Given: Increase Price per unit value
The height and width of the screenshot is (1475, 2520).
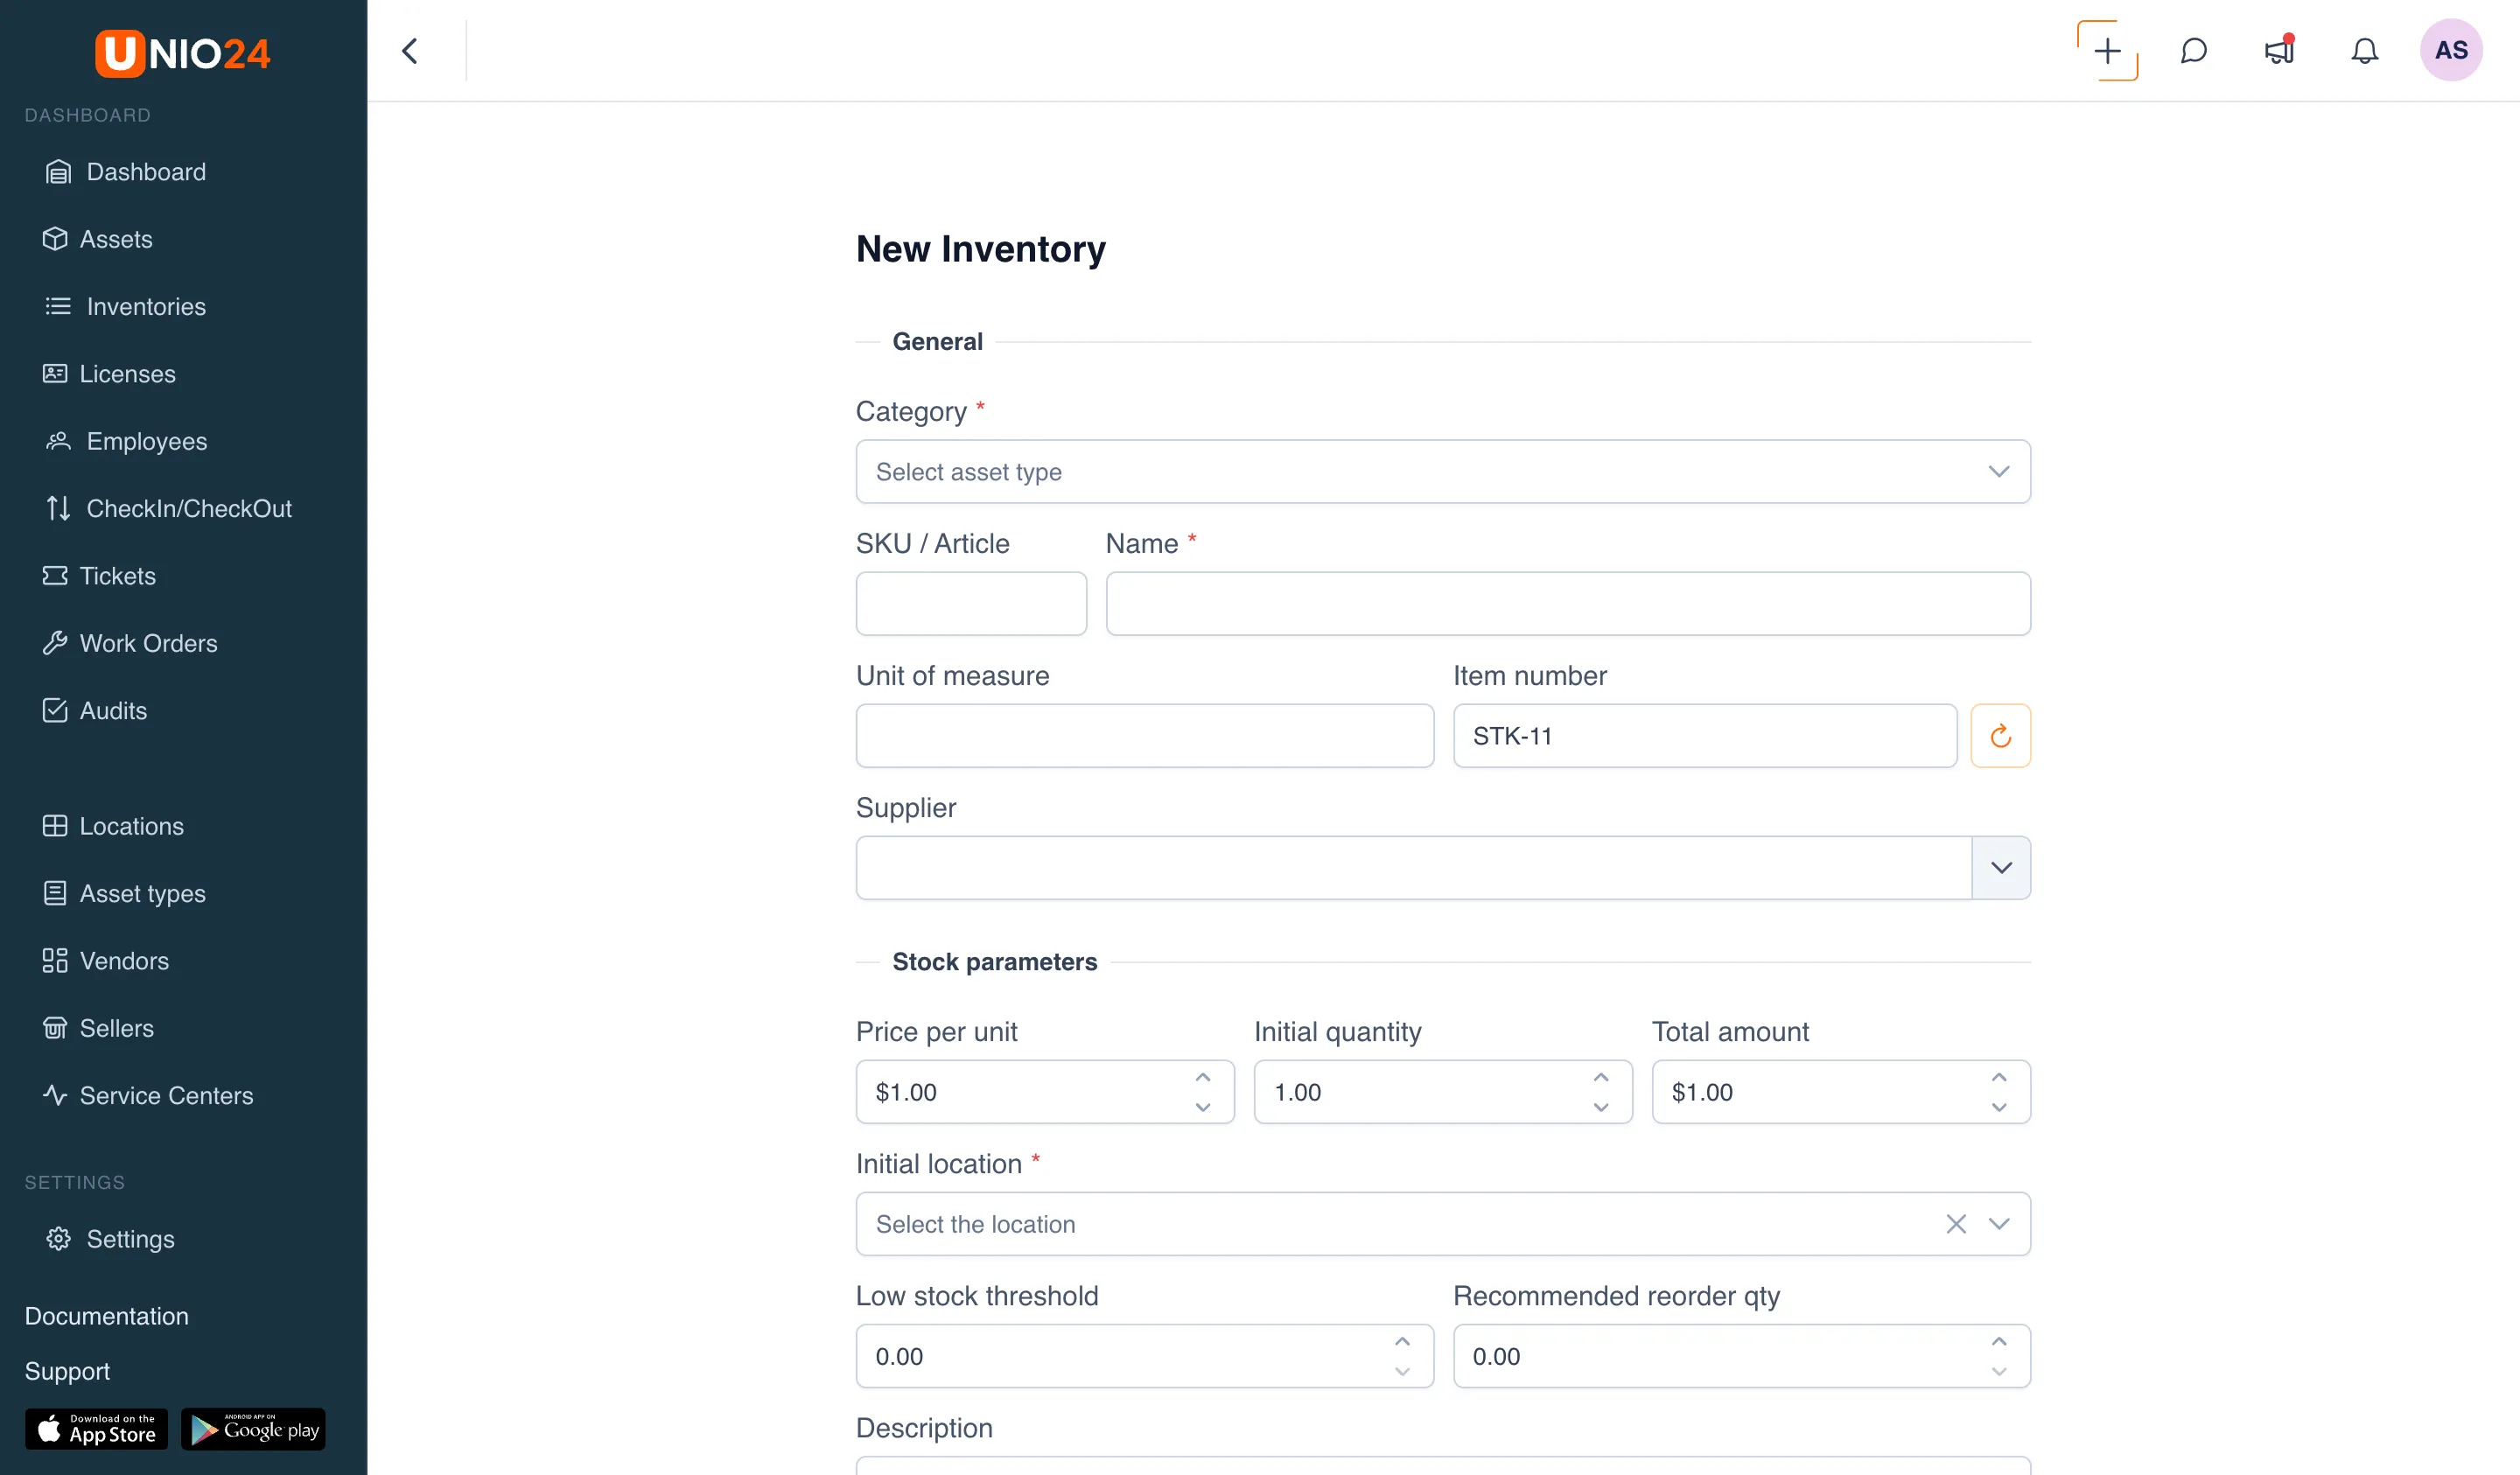Looking at the screenshot, I should click(1202, 1077).
